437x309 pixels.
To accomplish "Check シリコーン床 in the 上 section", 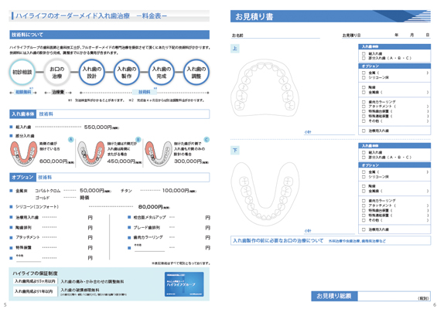I will pyautogui.click(x=364, y=78).
